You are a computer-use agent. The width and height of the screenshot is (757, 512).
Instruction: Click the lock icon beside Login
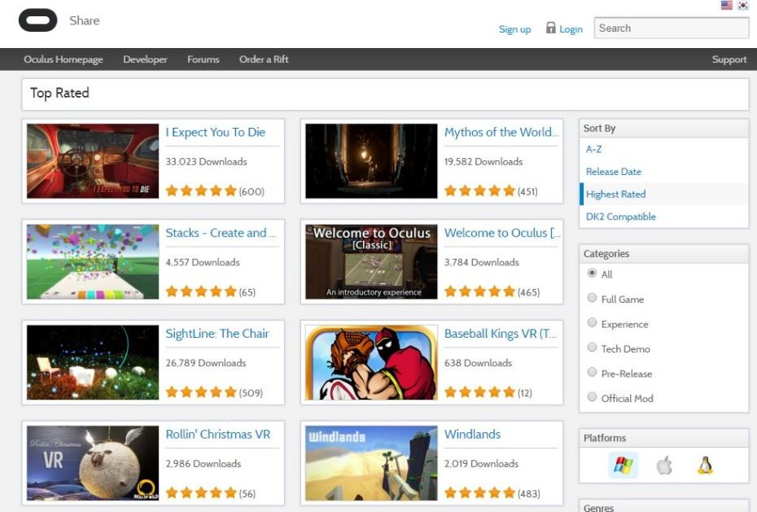pyautogui.click(x=551, y=28)
